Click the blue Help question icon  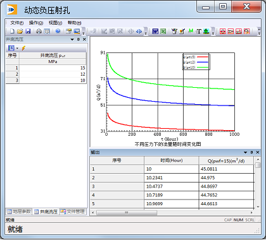(58, 32)
